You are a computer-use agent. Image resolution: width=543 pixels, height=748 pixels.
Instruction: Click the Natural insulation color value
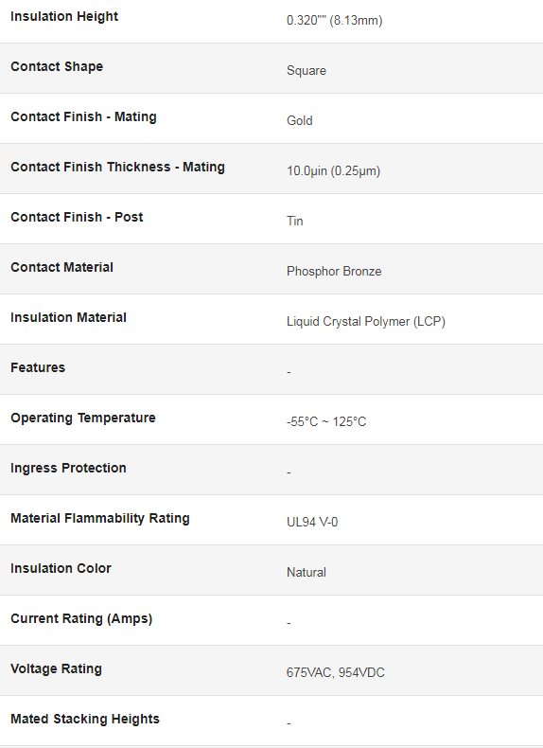coord(307,573)
